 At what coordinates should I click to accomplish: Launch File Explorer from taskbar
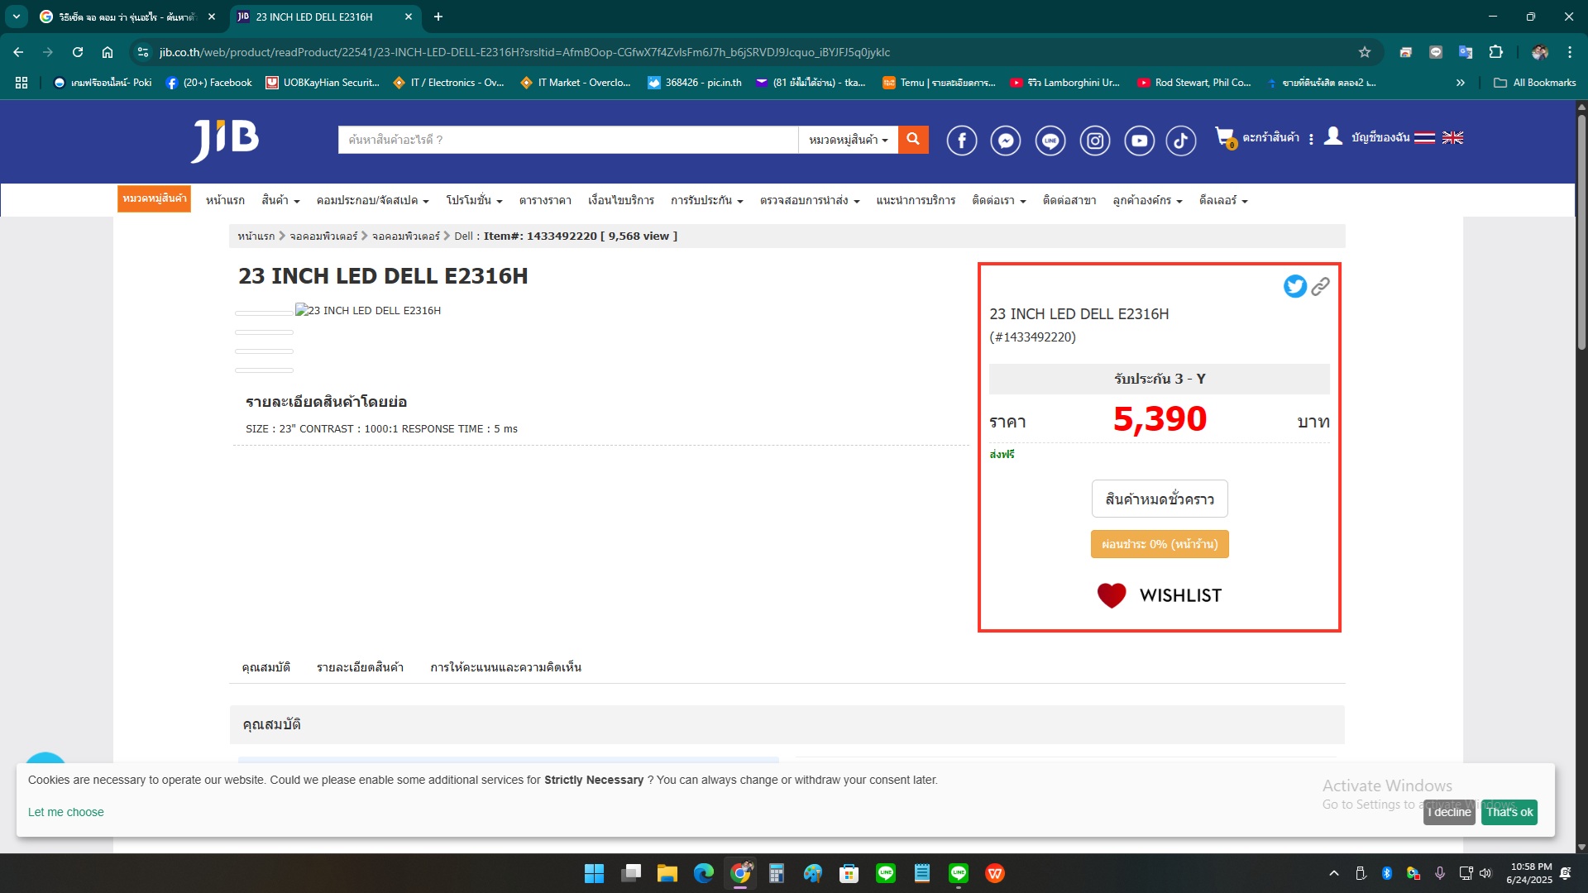[x=667, y=873]
